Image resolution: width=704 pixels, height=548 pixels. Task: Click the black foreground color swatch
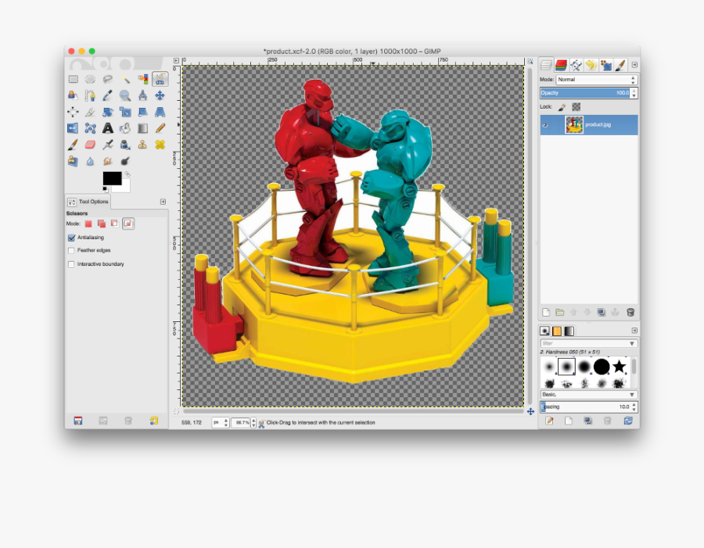click(112, 179)
